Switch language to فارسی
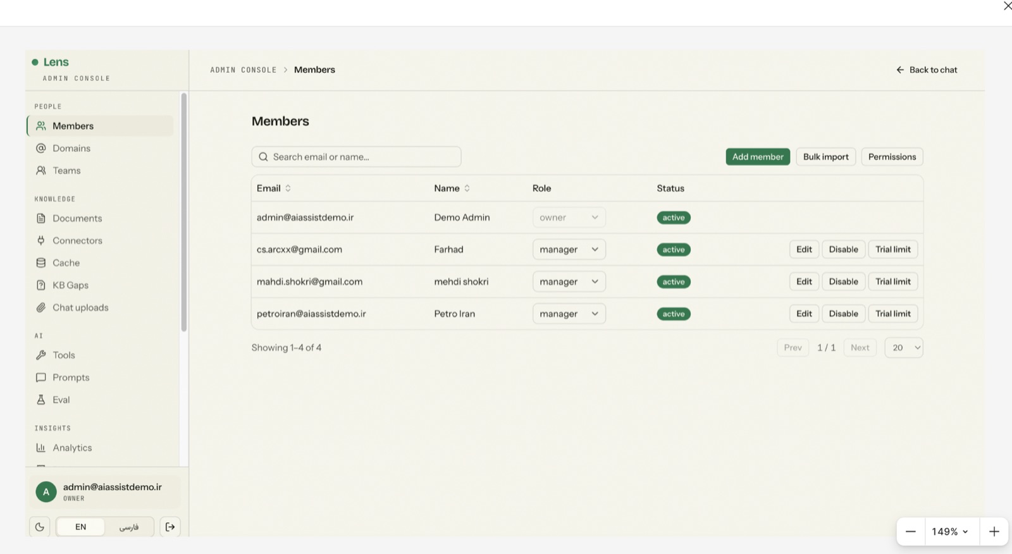 pyautogui.click(x=129, y=527)
